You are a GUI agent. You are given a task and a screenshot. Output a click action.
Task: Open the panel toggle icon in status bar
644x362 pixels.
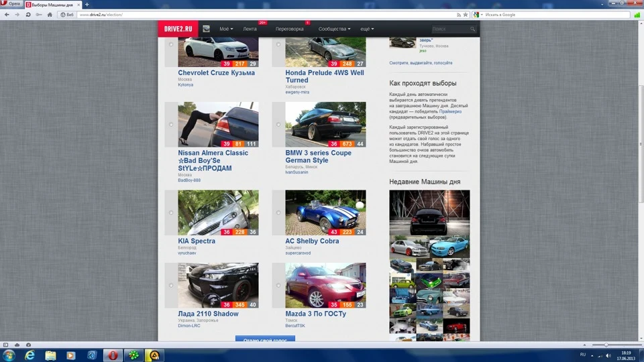(6, 345)
